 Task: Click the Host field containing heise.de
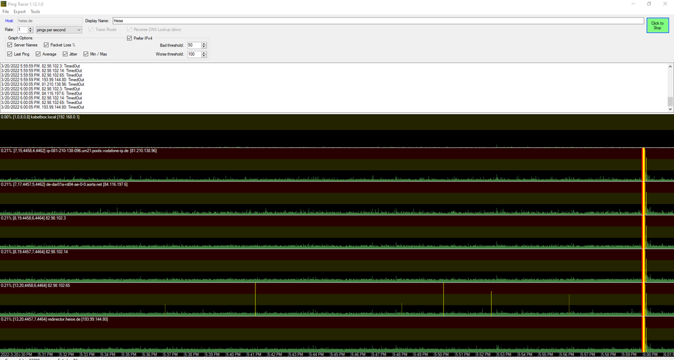[49, 21]
